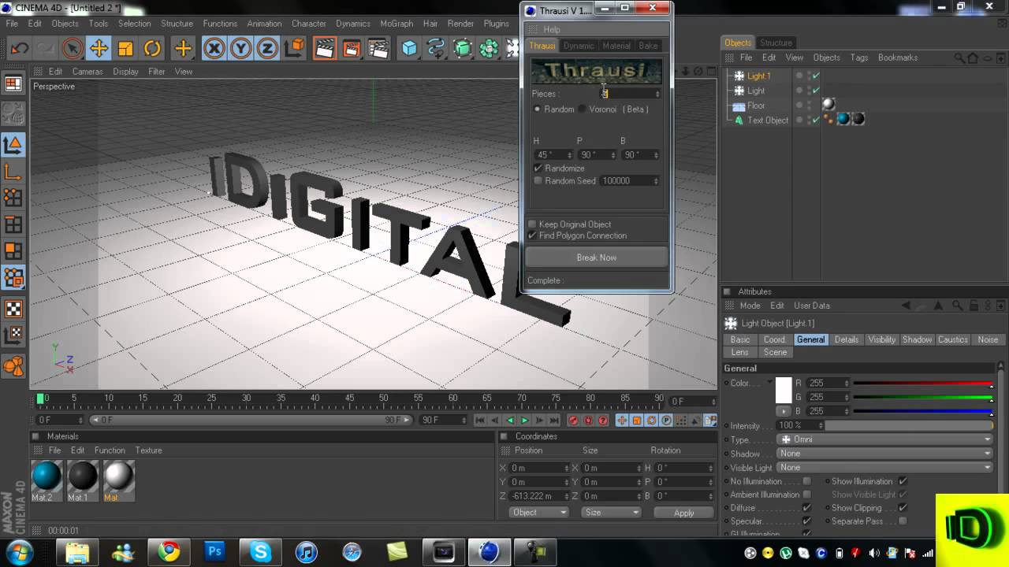Click the Undo arrow icon
Screen dimensions: 1009x567
(19, 49)
